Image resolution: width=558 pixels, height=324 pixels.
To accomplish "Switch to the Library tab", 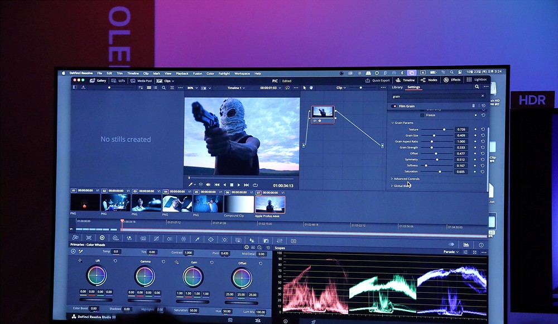I will (397, 87).
